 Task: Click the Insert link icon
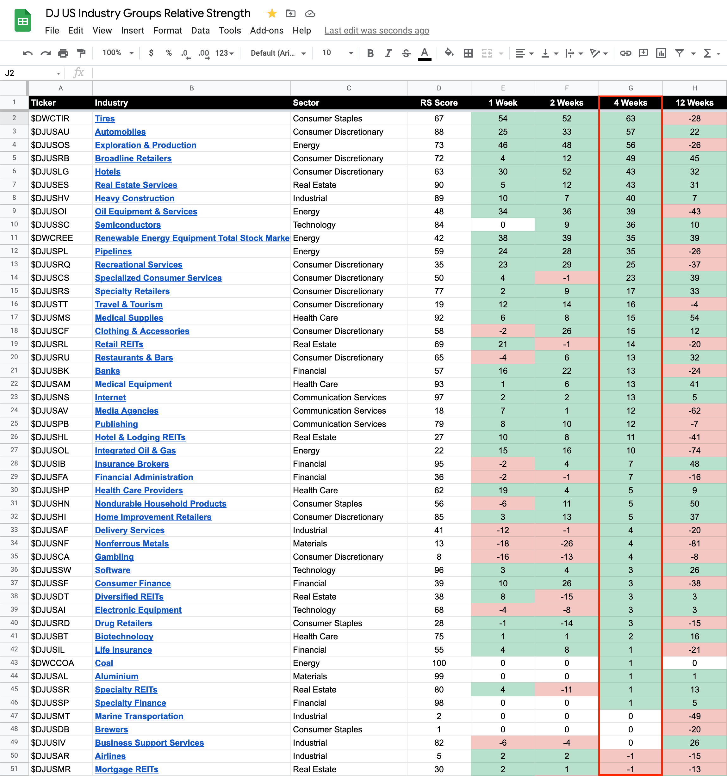[625, 53]
